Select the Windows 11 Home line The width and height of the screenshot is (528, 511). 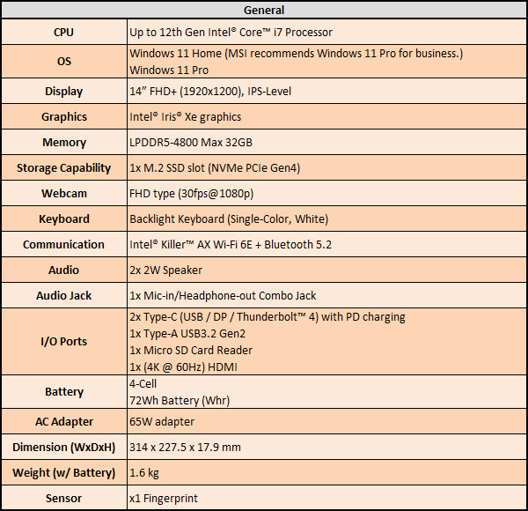[x=296, y=55]
